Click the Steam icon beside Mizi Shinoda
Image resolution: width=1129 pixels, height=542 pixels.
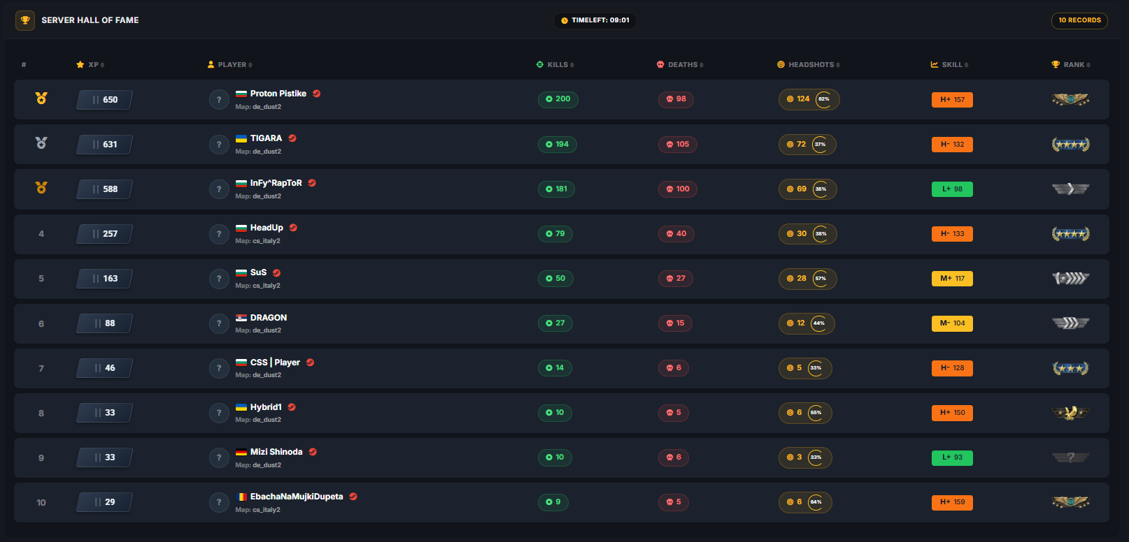[313, 452]
